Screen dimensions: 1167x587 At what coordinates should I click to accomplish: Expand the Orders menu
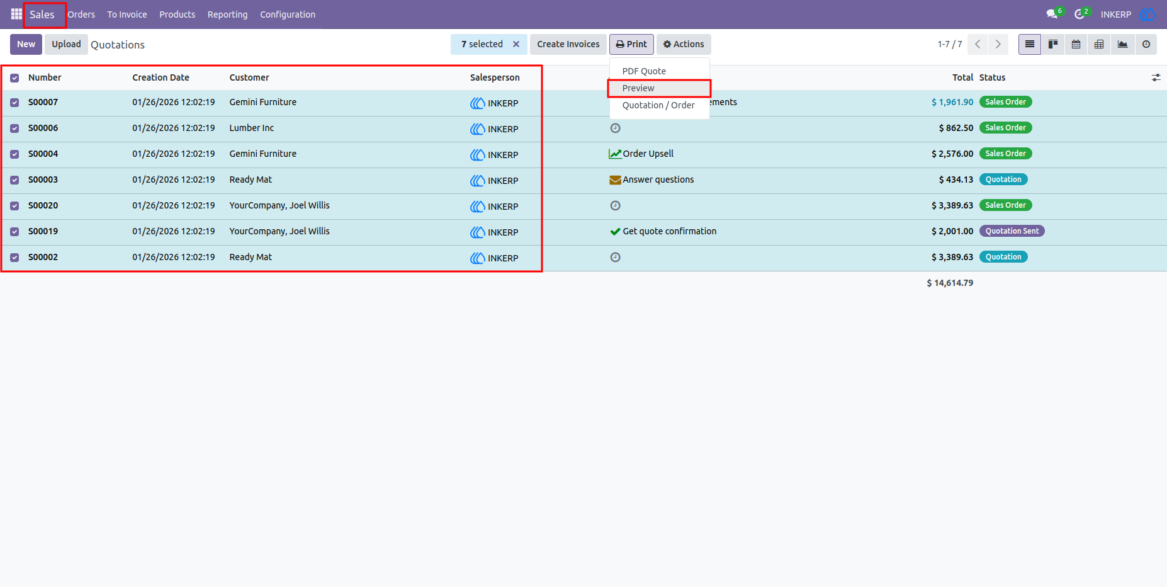tap(81, 14)
